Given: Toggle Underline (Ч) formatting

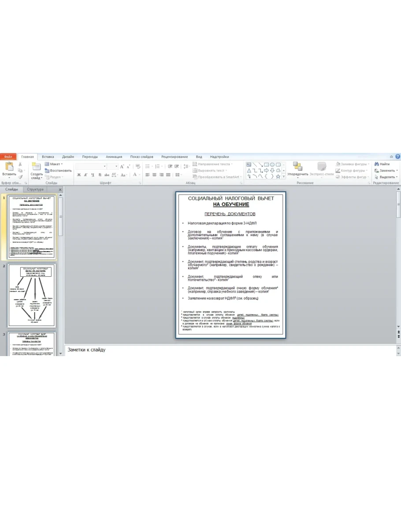Looking at the screenshot, I should tap(93, 175).
